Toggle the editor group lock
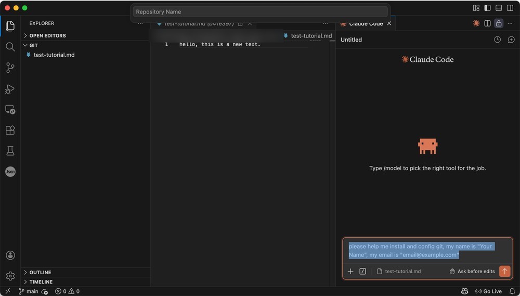 pos(499,23)
